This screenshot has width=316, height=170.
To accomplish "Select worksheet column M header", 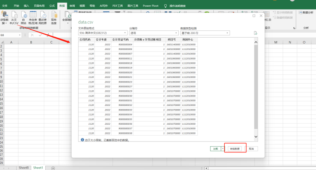I will coord(276,42).
